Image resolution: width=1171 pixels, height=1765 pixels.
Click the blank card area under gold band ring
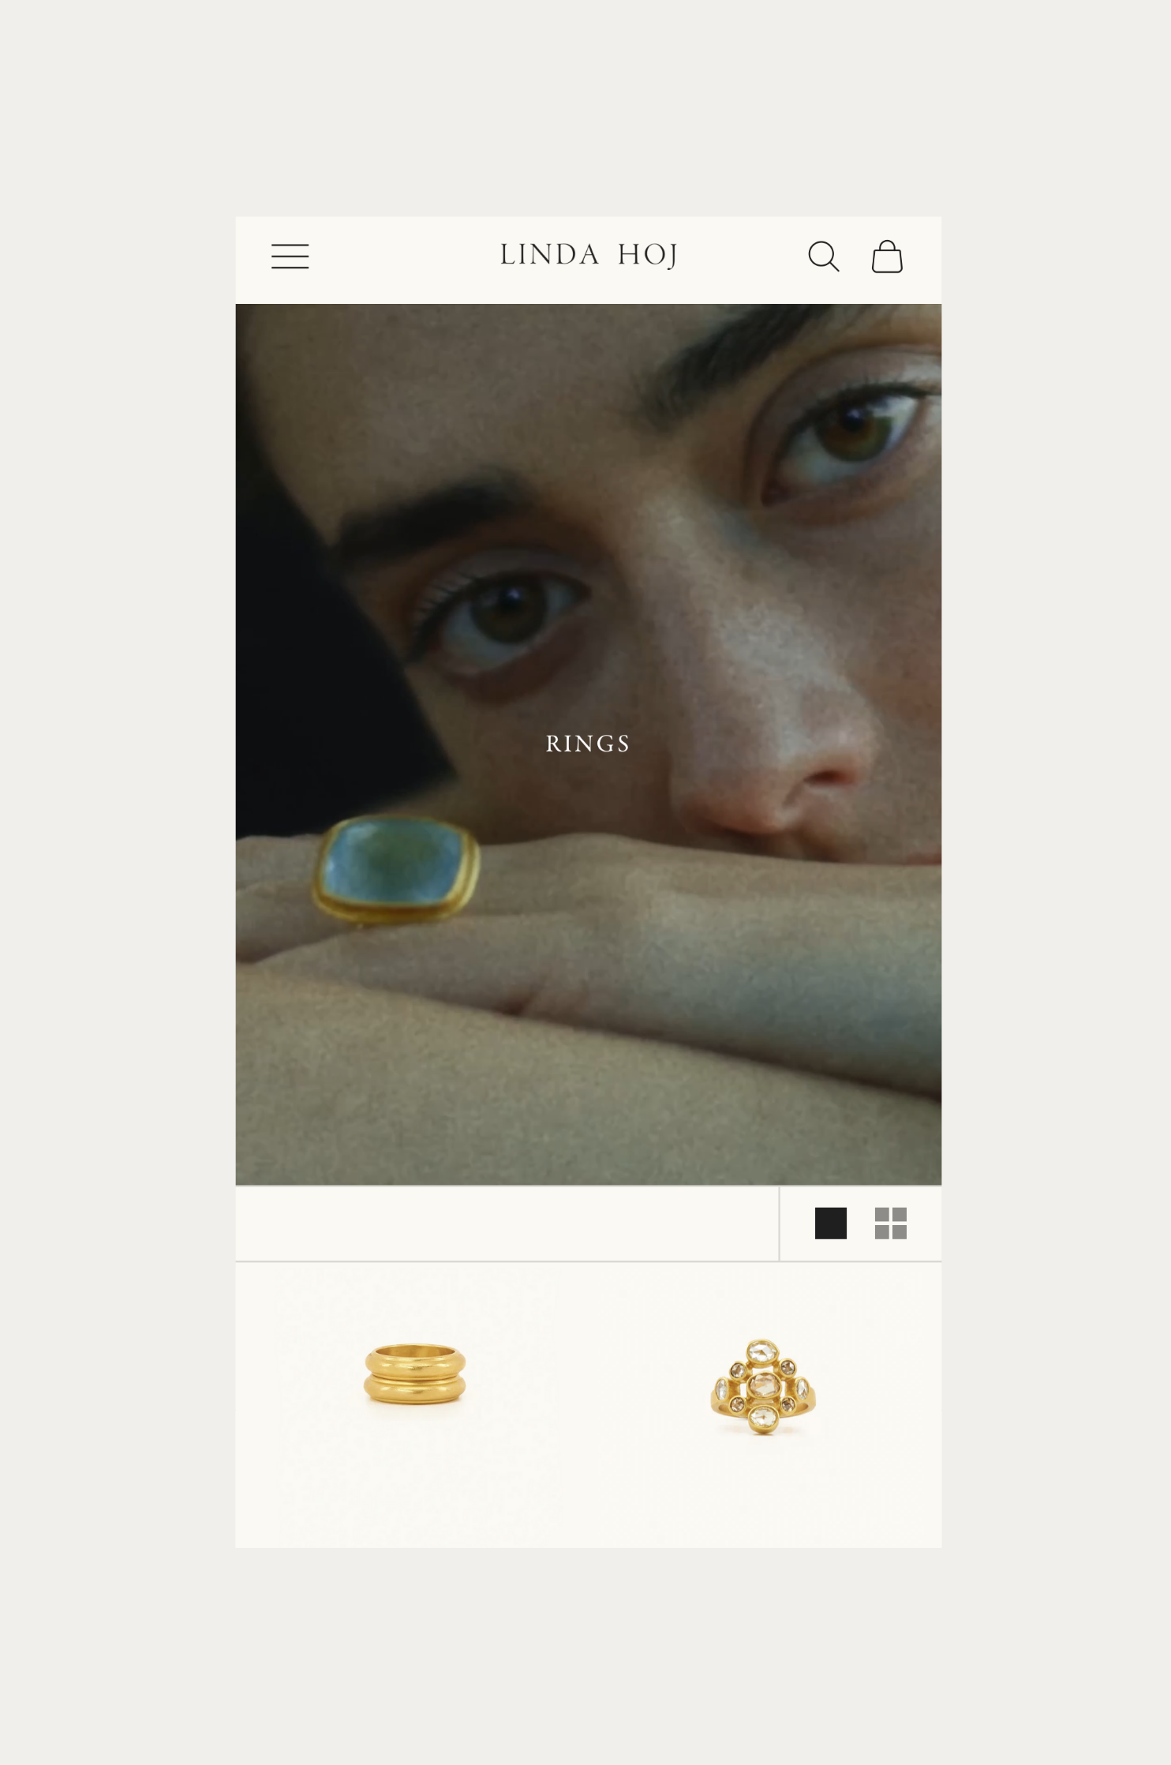415,1484
